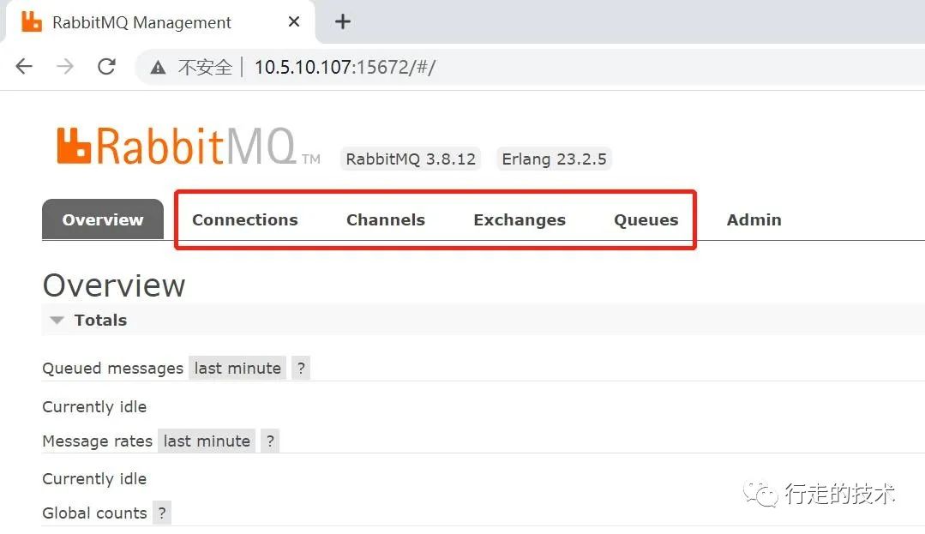This screenshot has height=534, width=925.
Task: Open a new browser tab
Action: pos(343,22)
